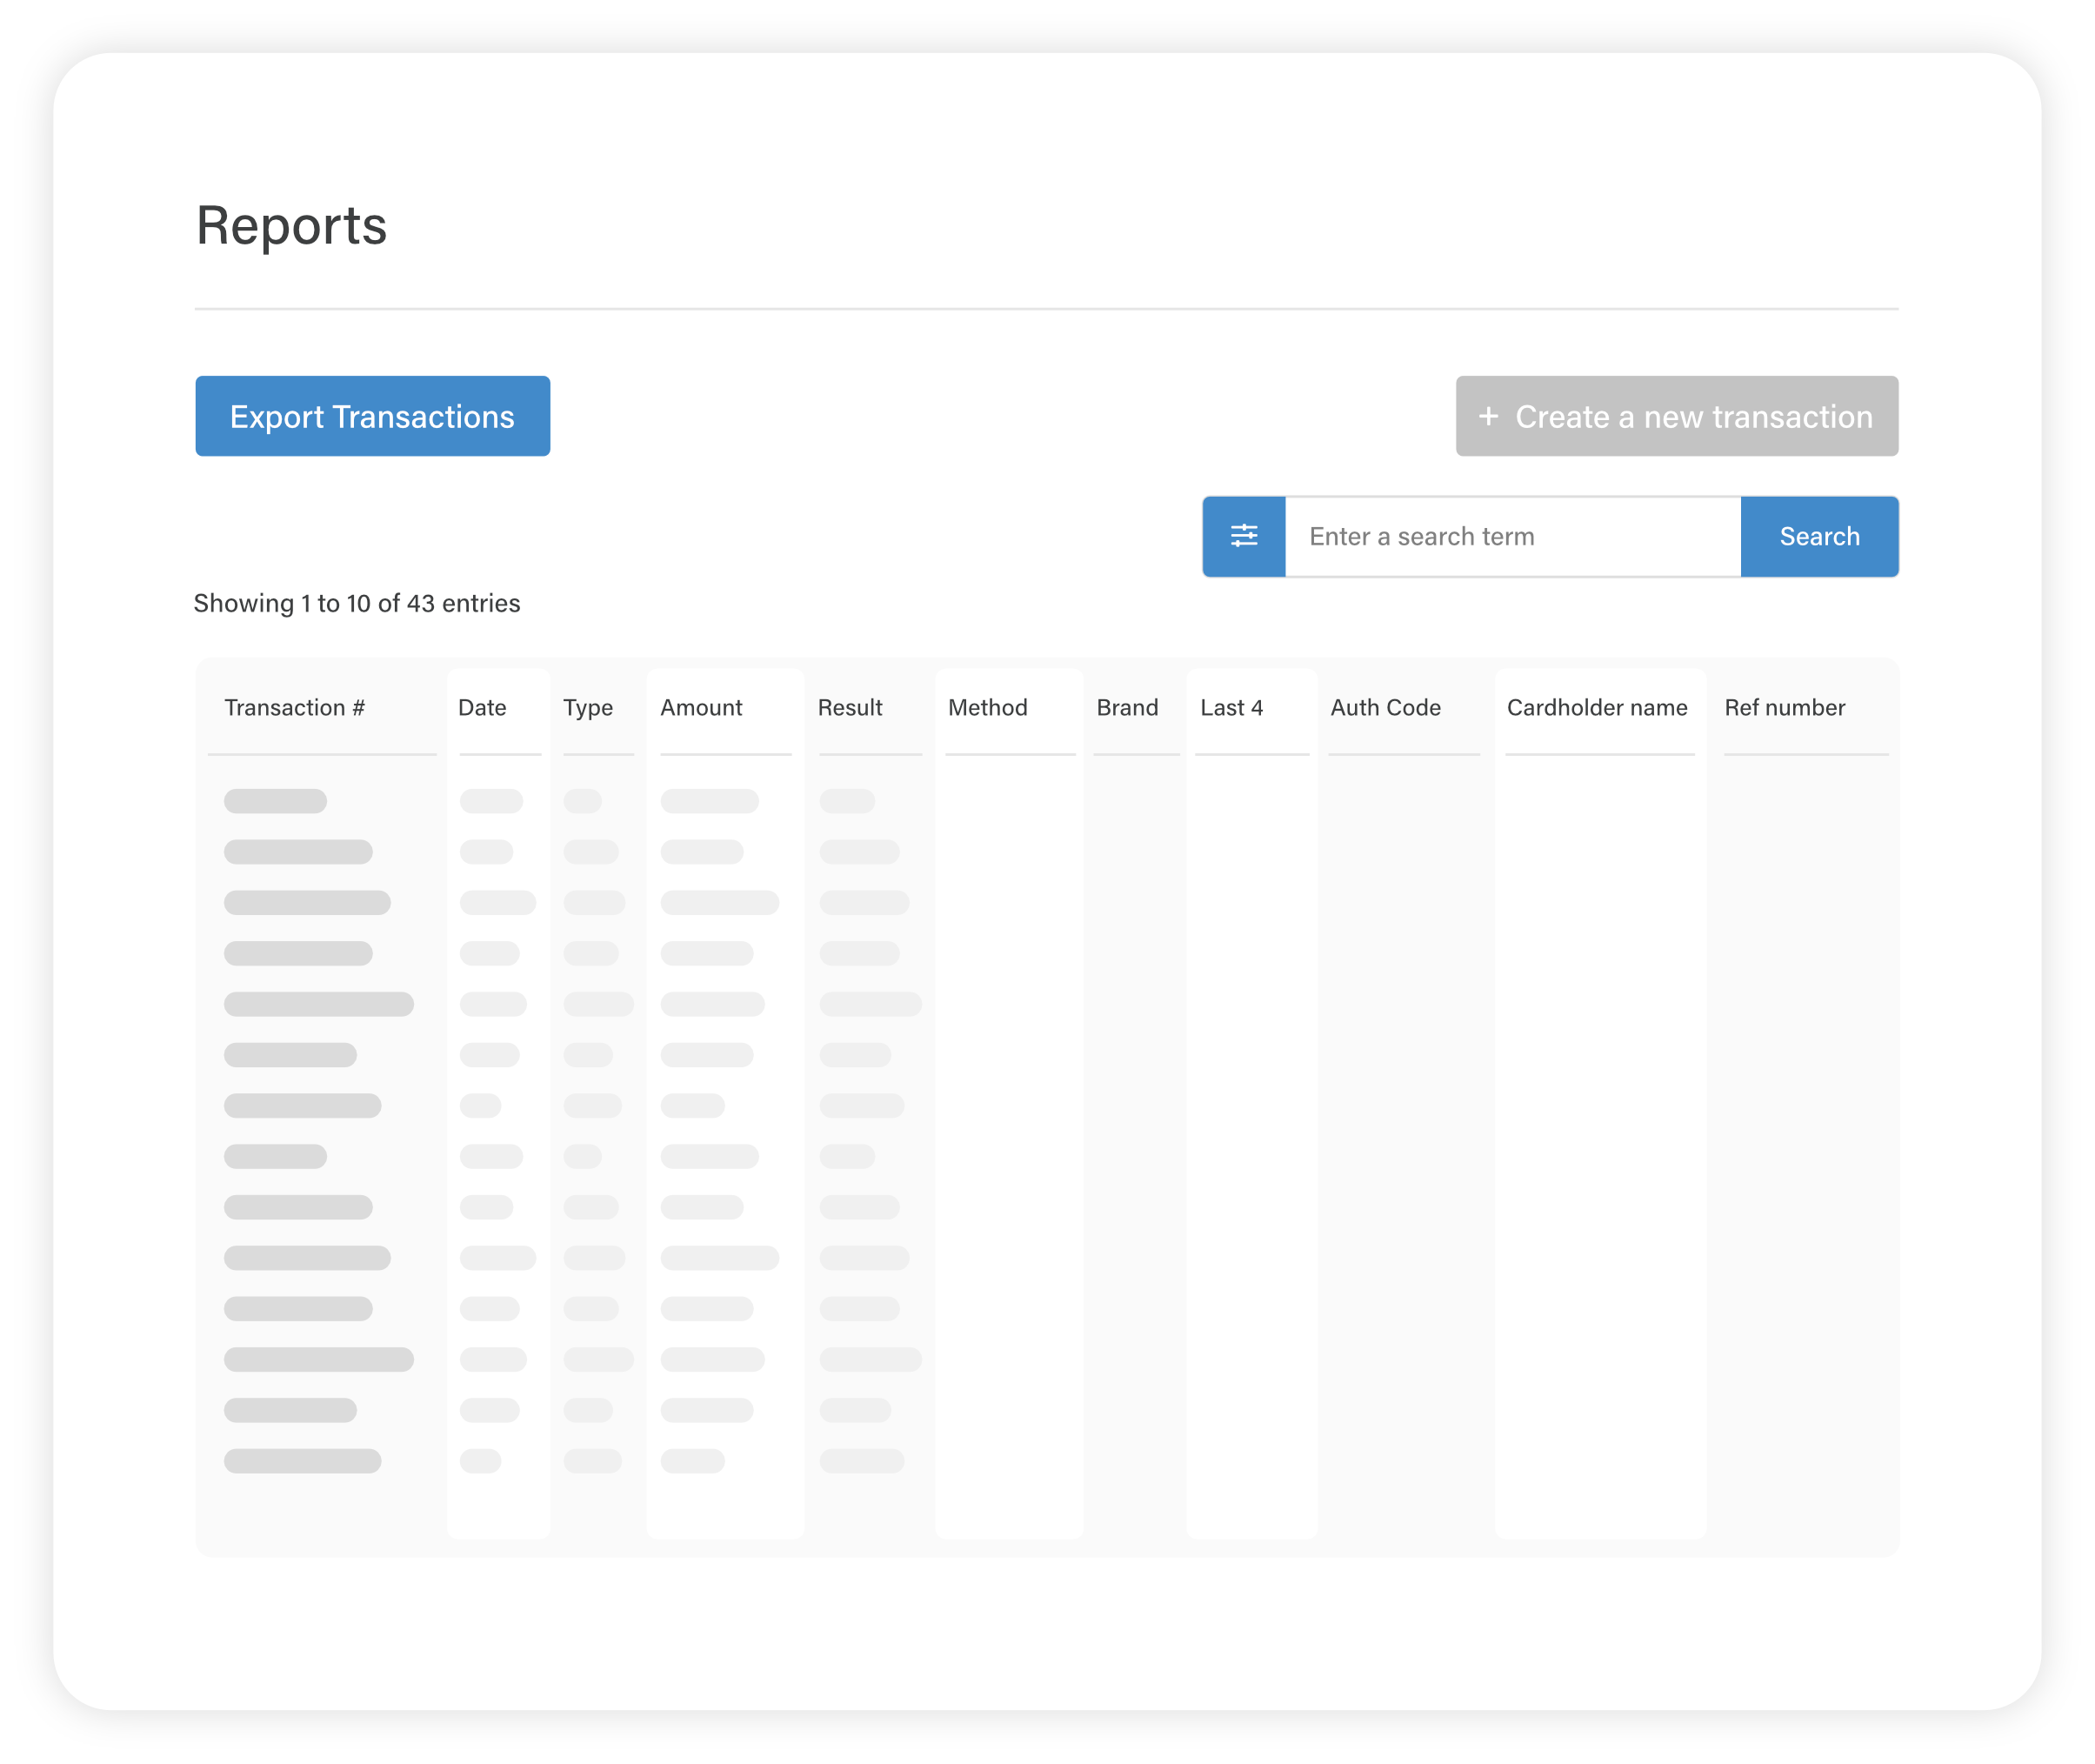The width and height of the screenshot is (2095, 1764).
Task: Sort by Type column header
Action: point(588,708)
